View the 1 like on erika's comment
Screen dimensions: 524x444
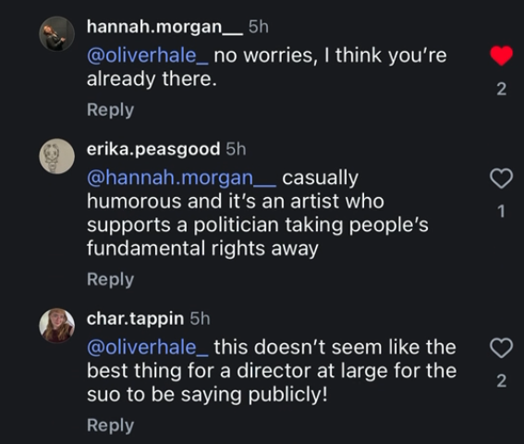point(501,212)
